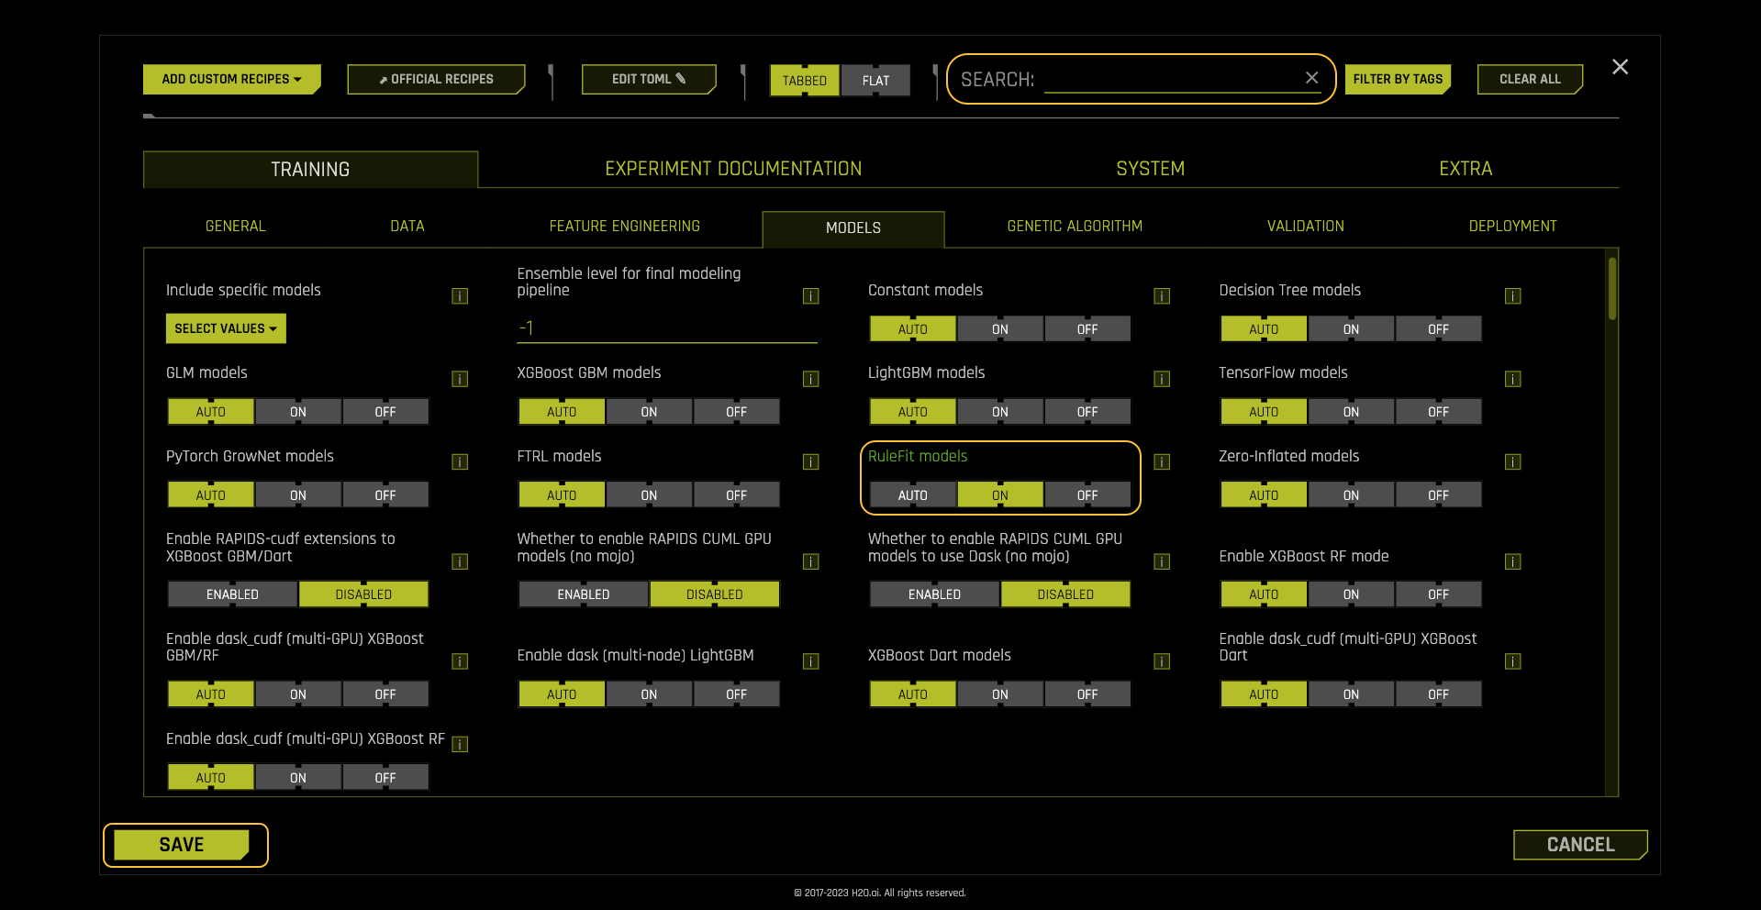Image resolution: width=1761 pixels, height=910 pixels.
Task: Click Clear All button
Action: (1530, 79)
